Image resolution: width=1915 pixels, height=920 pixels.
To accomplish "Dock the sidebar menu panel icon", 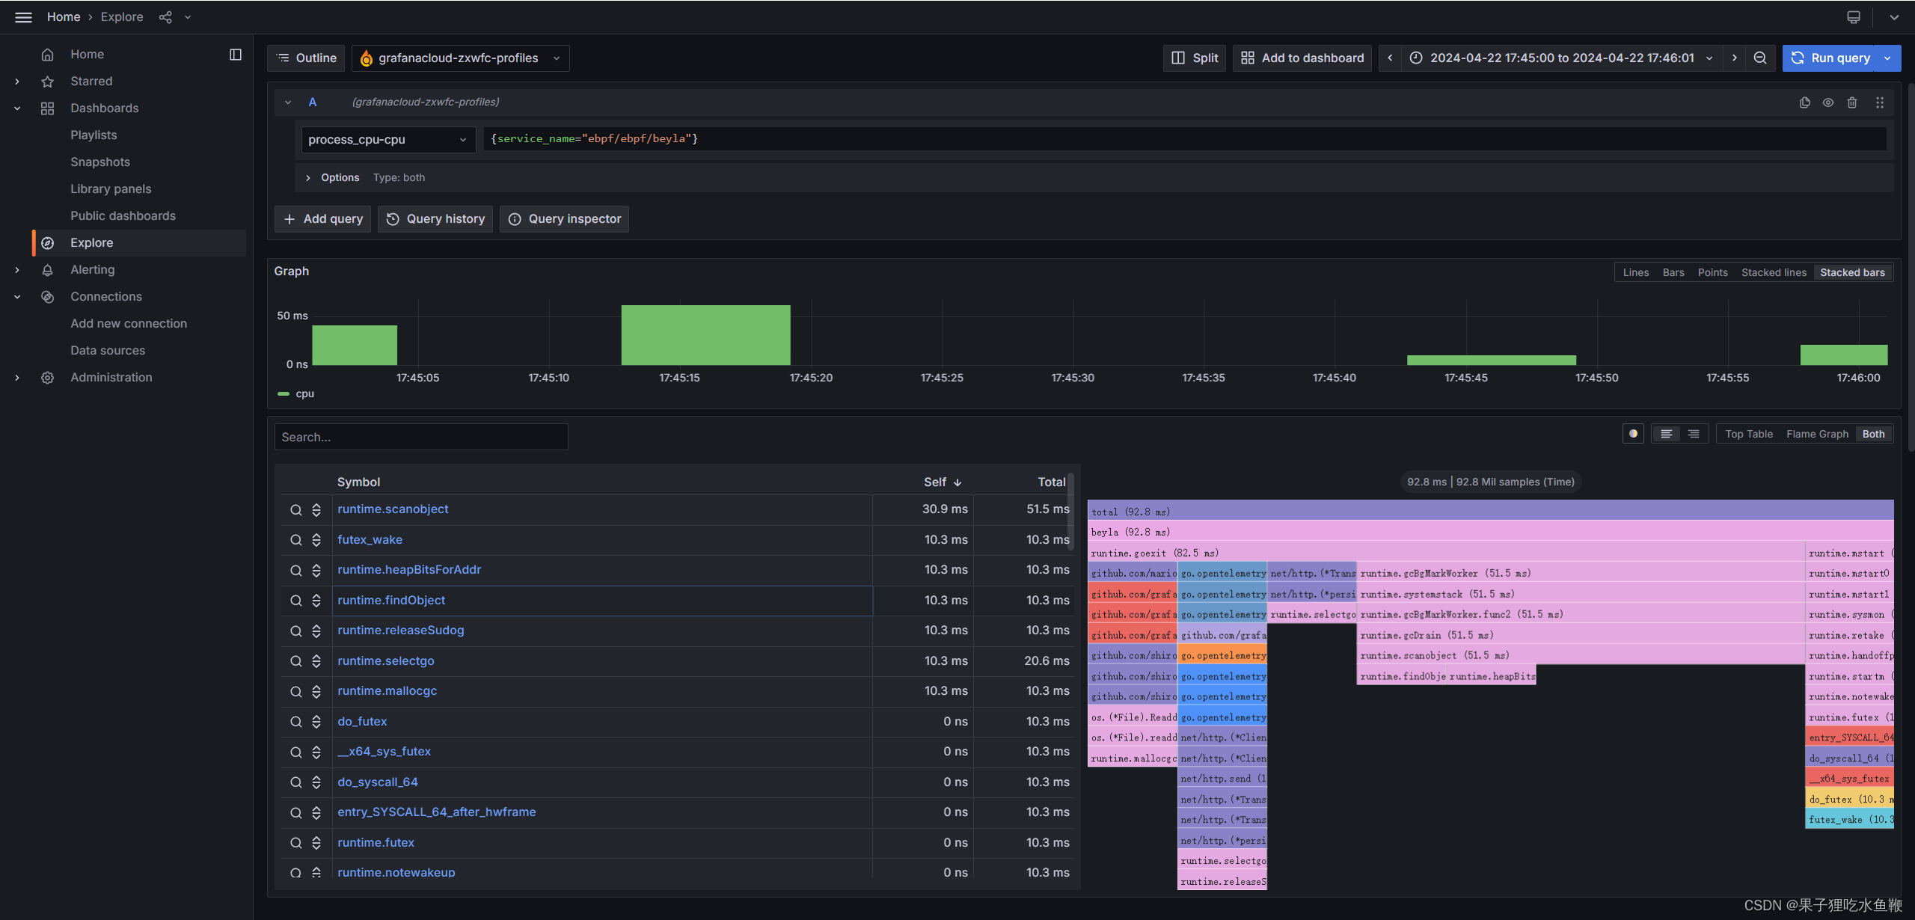I will pos(235,54).
